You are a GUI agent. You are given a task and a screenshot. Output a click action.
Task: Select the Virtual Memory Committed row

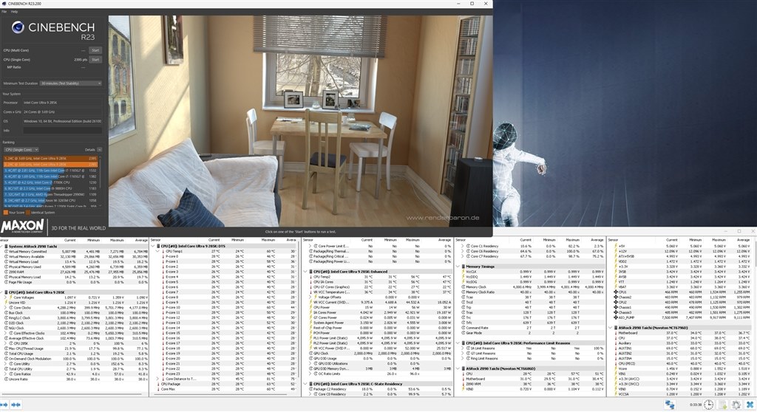pos(75,251)
